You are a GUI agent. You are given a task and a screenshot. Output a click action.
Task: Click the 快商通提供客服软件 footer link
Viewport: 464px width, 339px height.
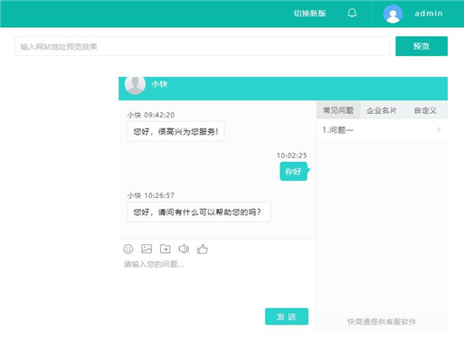382,322
